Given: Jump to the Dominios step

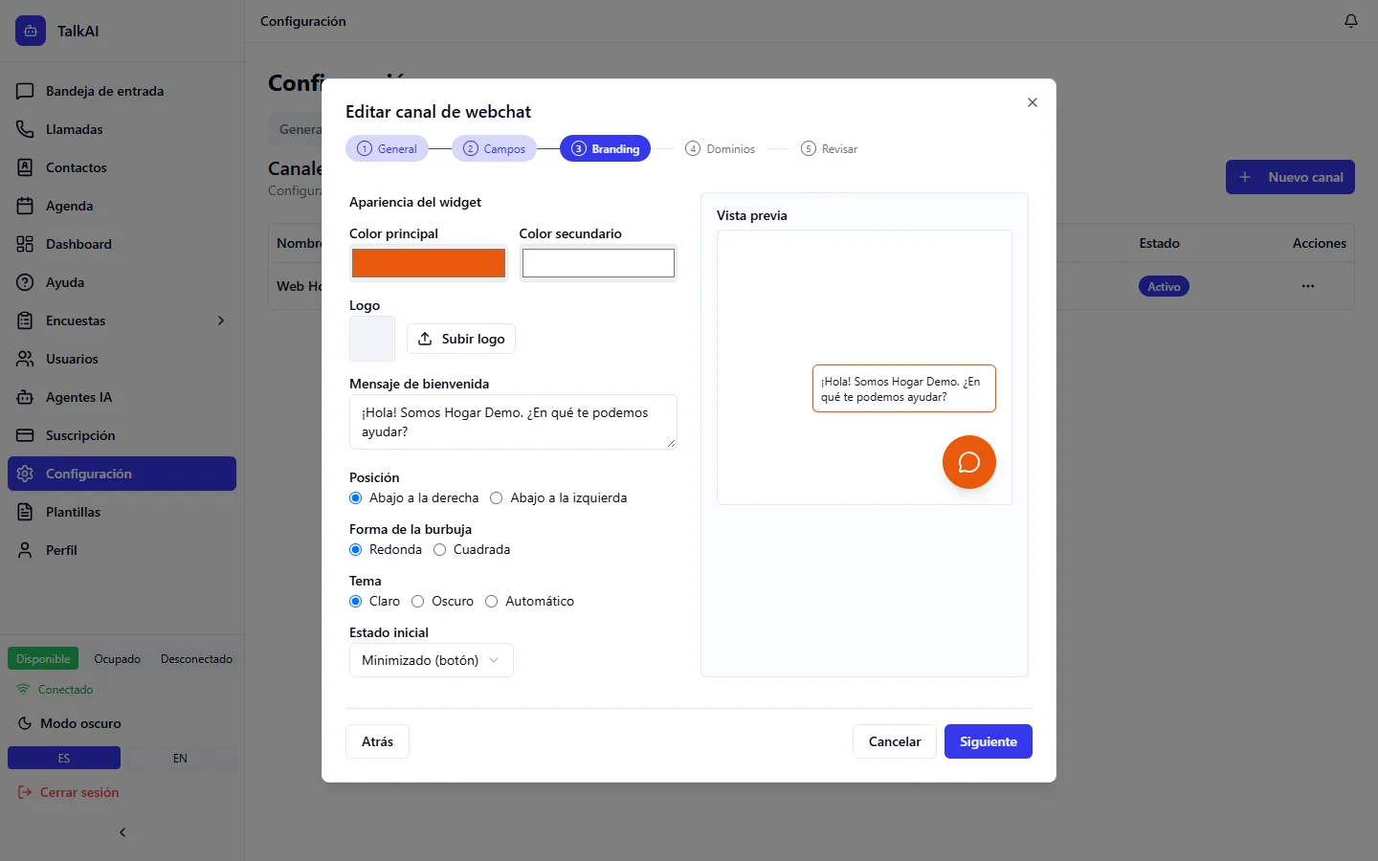Looking at the screenshot, I should tap(721, 148).
